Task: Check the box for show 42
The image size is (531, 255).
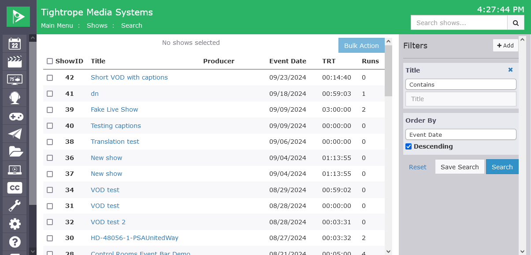Action: [50, 78]
